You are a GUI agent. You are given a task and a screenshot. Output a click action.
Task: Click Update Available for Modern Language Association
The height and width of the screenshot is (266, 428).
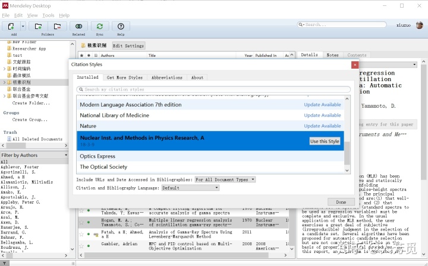322,105
